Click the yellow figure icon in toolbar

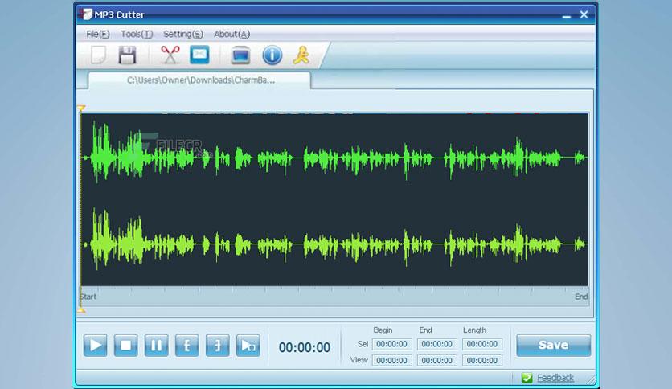tap(301, 55)
